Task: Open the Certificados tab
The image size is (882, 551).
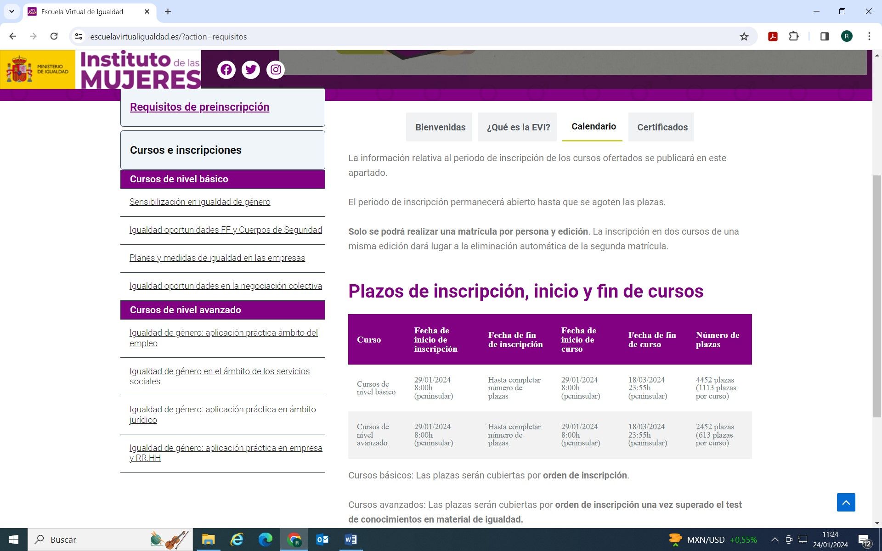Action: point(661,127)
